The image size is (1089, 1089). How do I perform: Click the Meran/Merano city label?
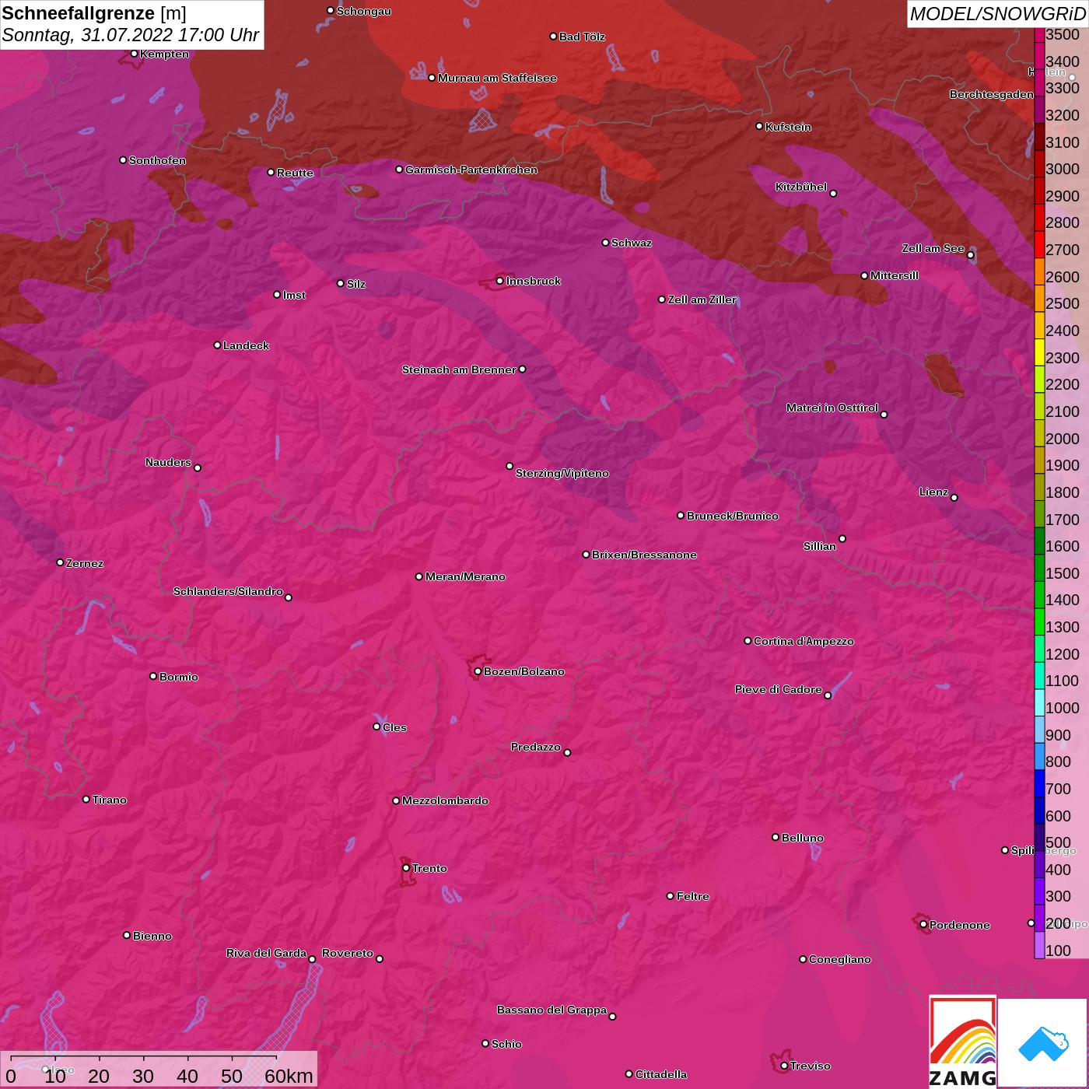click(465, 576)
